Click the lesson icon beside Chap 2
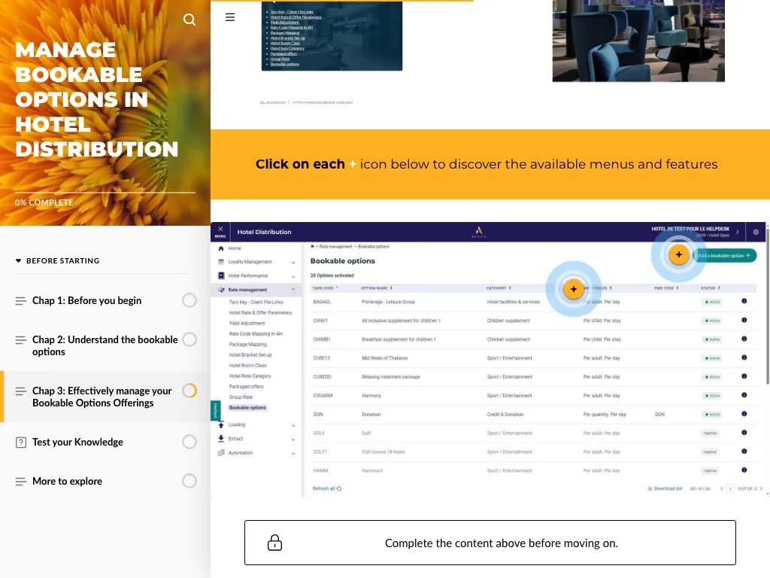The image size is (770, 578). pos(20,340)
